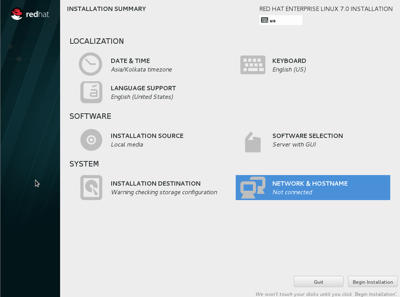Open INSTALLATION DESTINATION label

pos(156,184)
